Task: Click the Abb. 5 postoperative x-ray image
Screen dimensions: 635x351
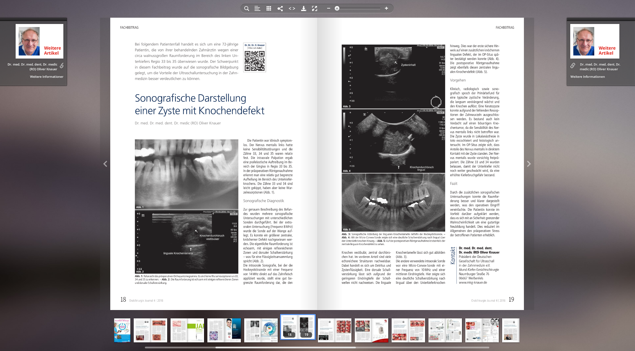Action: (393, 202)
